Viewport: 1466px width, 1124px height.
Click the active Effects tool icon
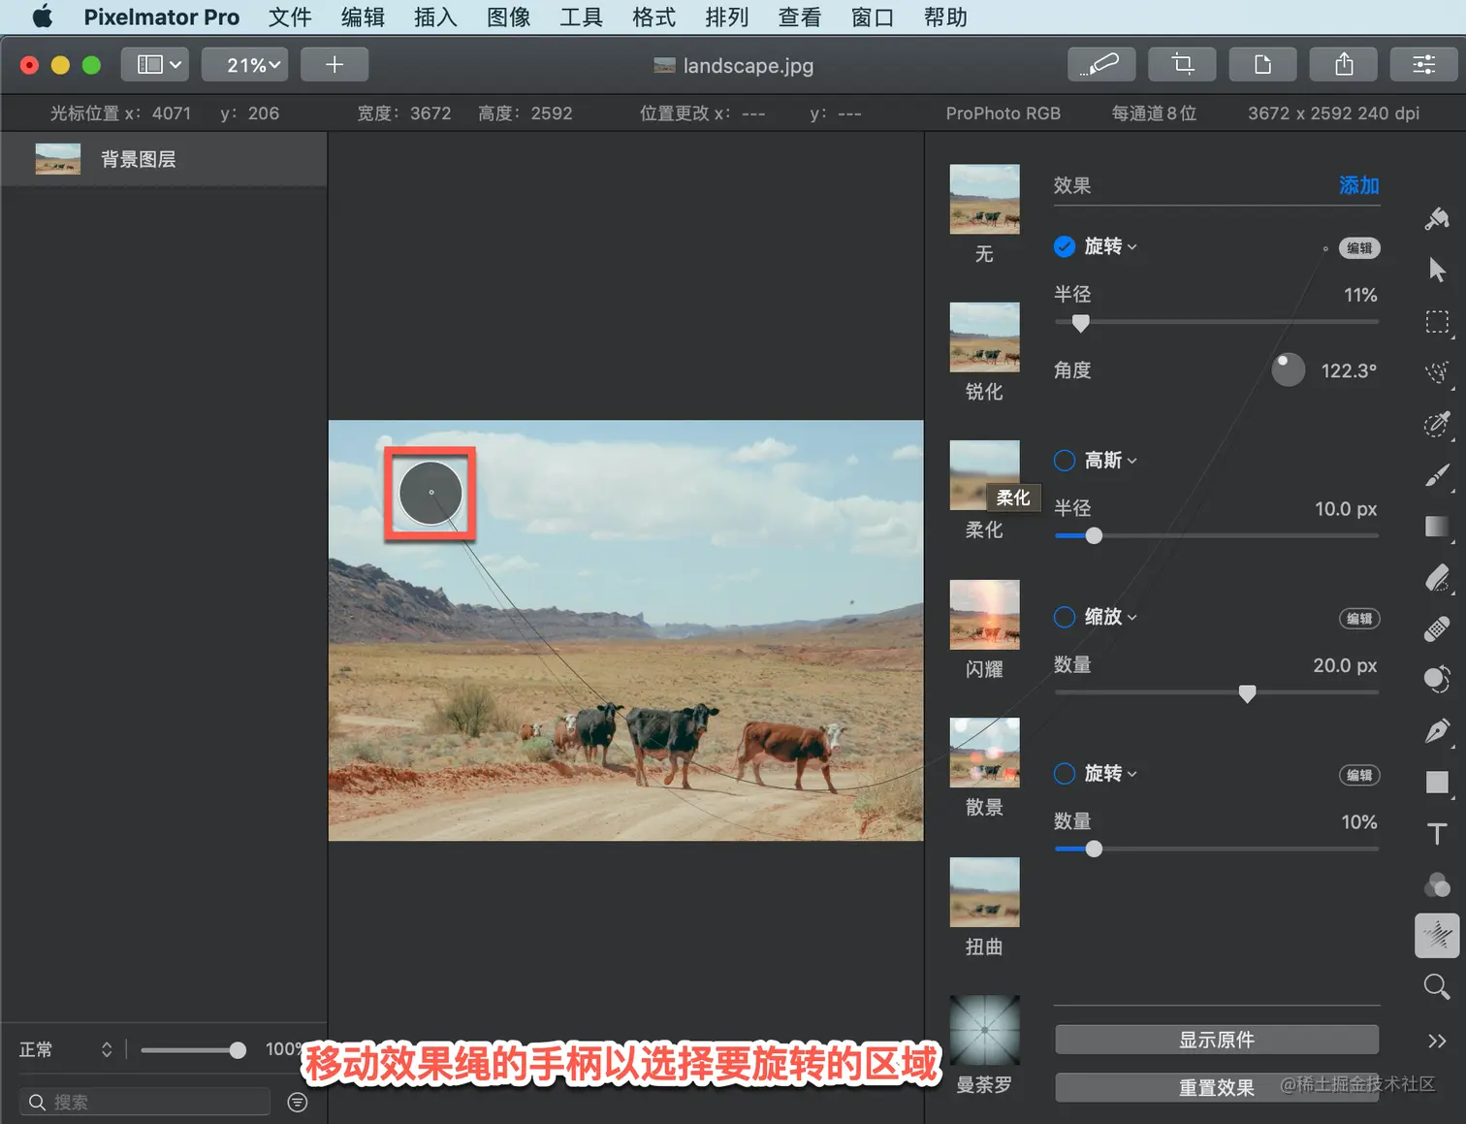tap(1437, 936)
